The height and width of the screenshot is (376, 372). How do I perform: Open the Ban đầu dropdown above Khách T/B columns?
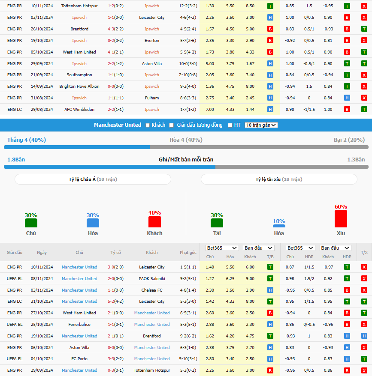coord(259,248)
